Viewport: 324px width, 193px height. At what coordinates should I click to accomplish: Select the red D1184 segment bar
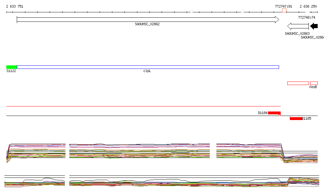click(x=274, y=113)
